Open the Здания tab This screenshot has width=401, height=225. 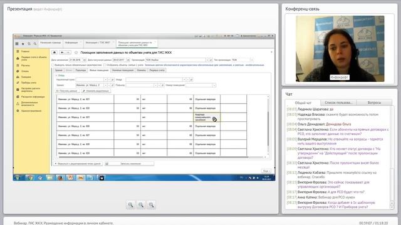pyautogui.click(x=59, y=70)
